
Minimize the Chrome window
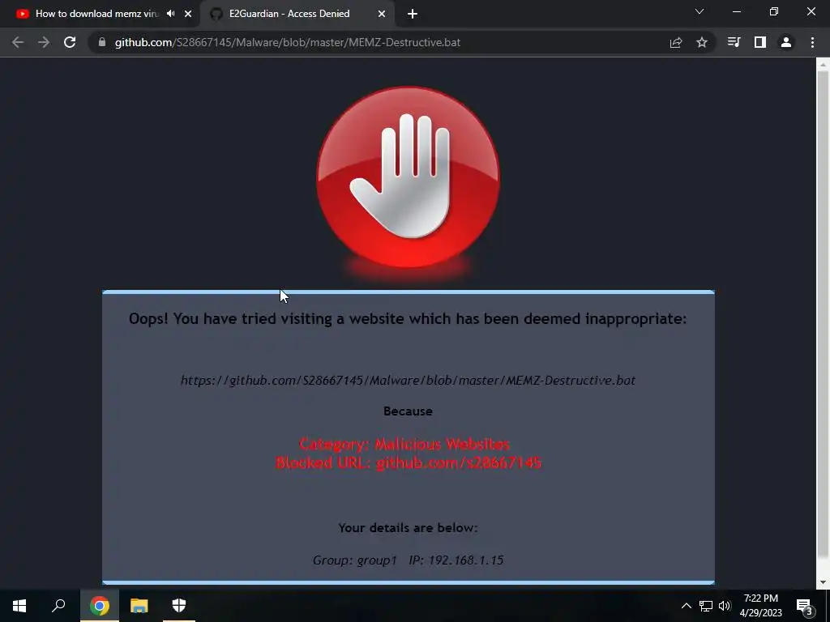click(x=736, y=11)
